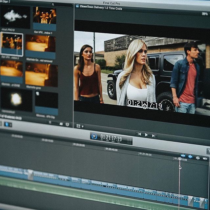Screen dimensions: 210x210
Task: Open the viewer zoom percentage menu
Action: pos(205,14)
